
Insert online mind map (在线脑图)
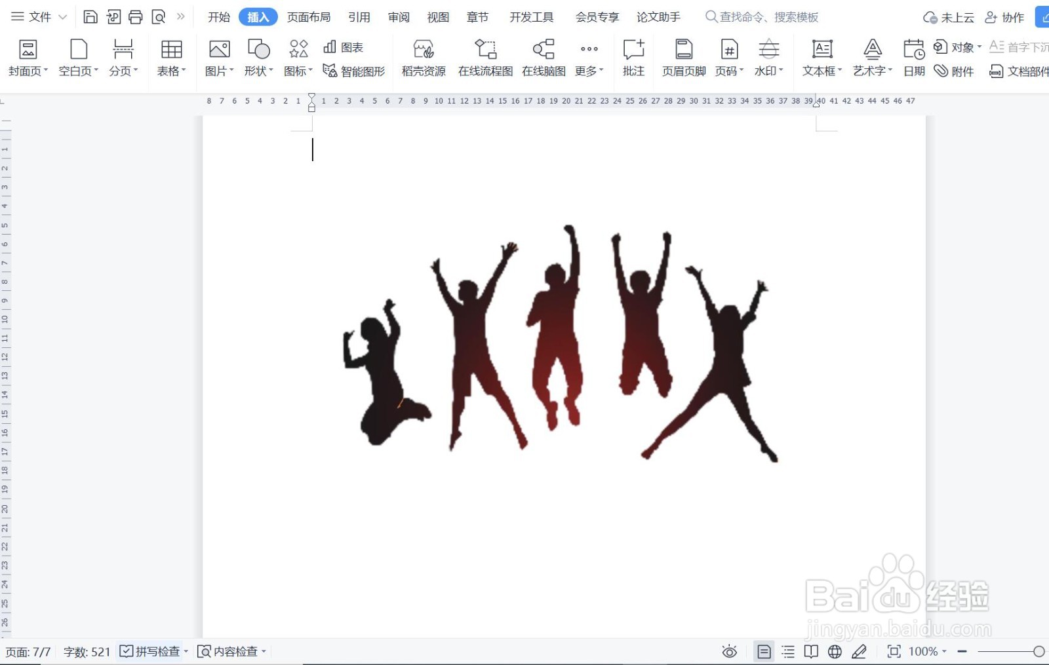(544, 58)
